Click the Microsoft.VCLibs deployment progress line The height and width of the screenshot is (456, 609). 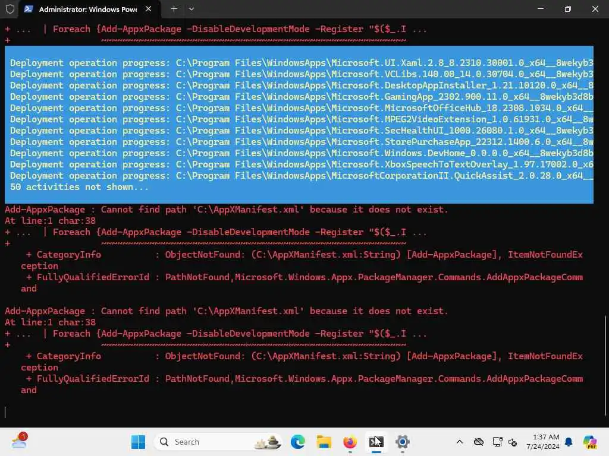(x=302, y=74)
